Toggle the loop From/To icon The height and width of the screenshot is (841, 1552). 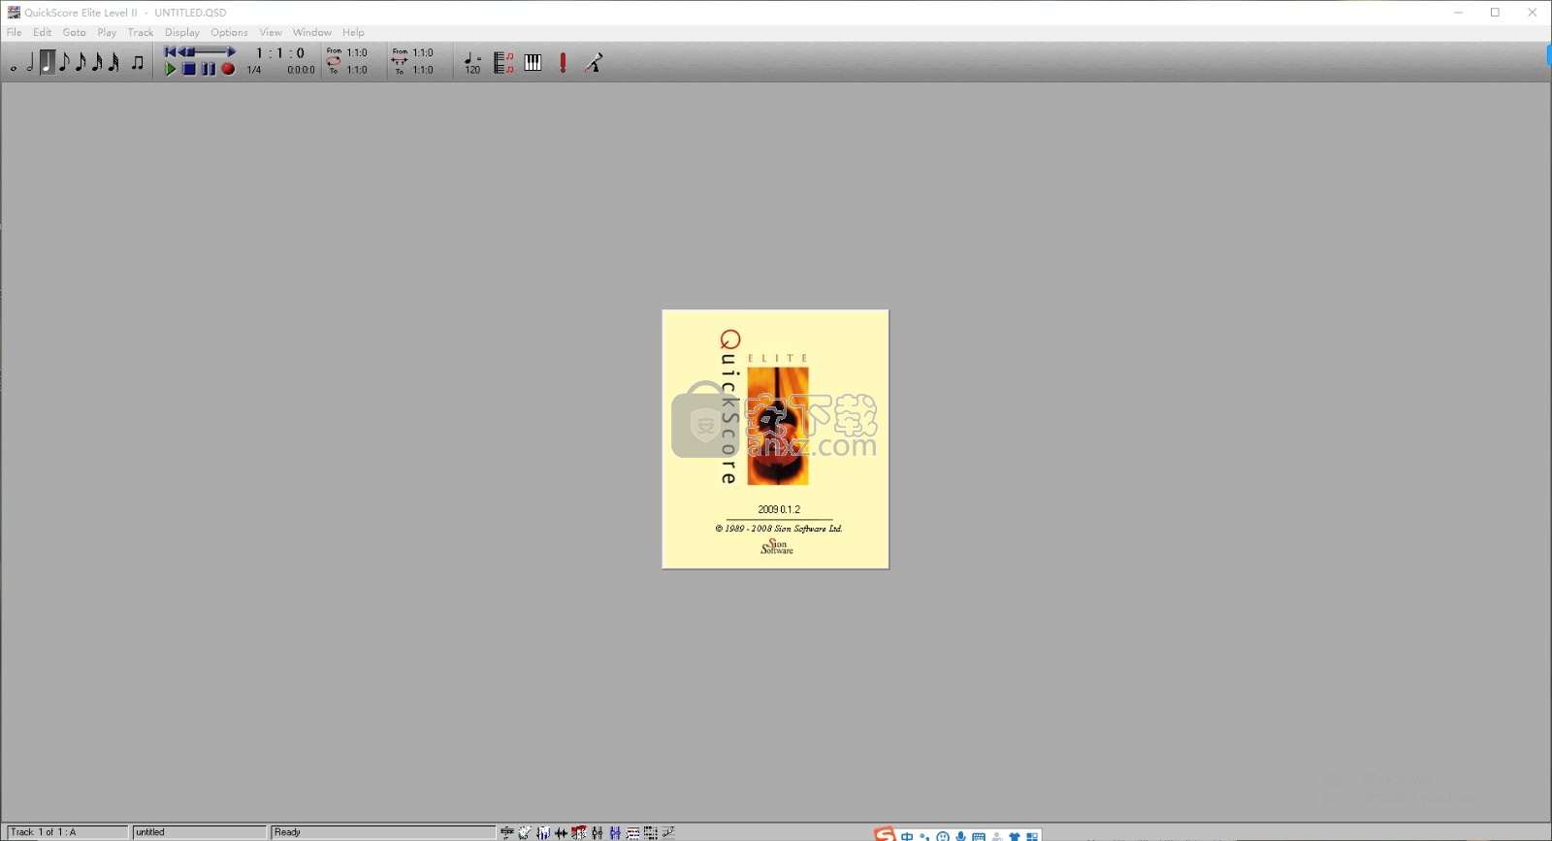[x=334, y=61]
